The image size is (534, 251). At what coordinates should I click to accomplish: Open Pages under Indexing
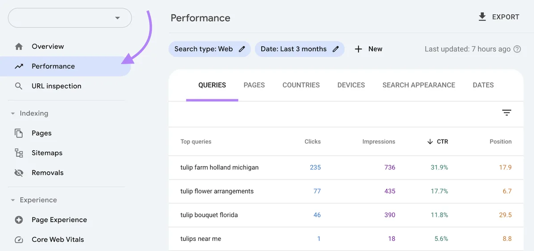click(x=41, y=133)
